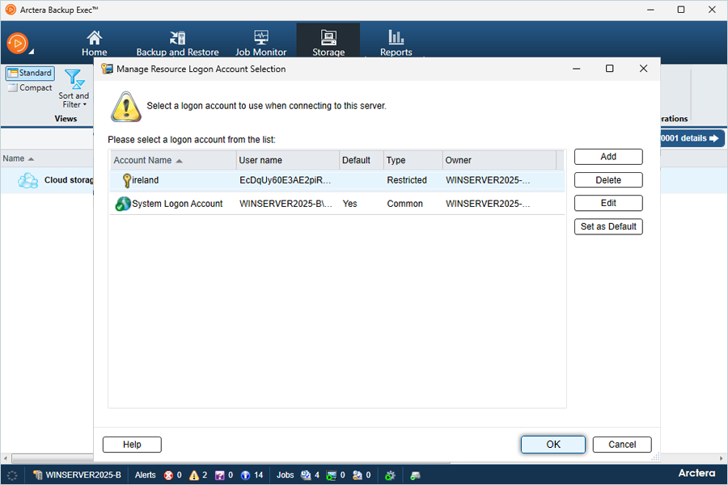Open the Job Monitor tab

pyautogui.click(x=260, y=43)
